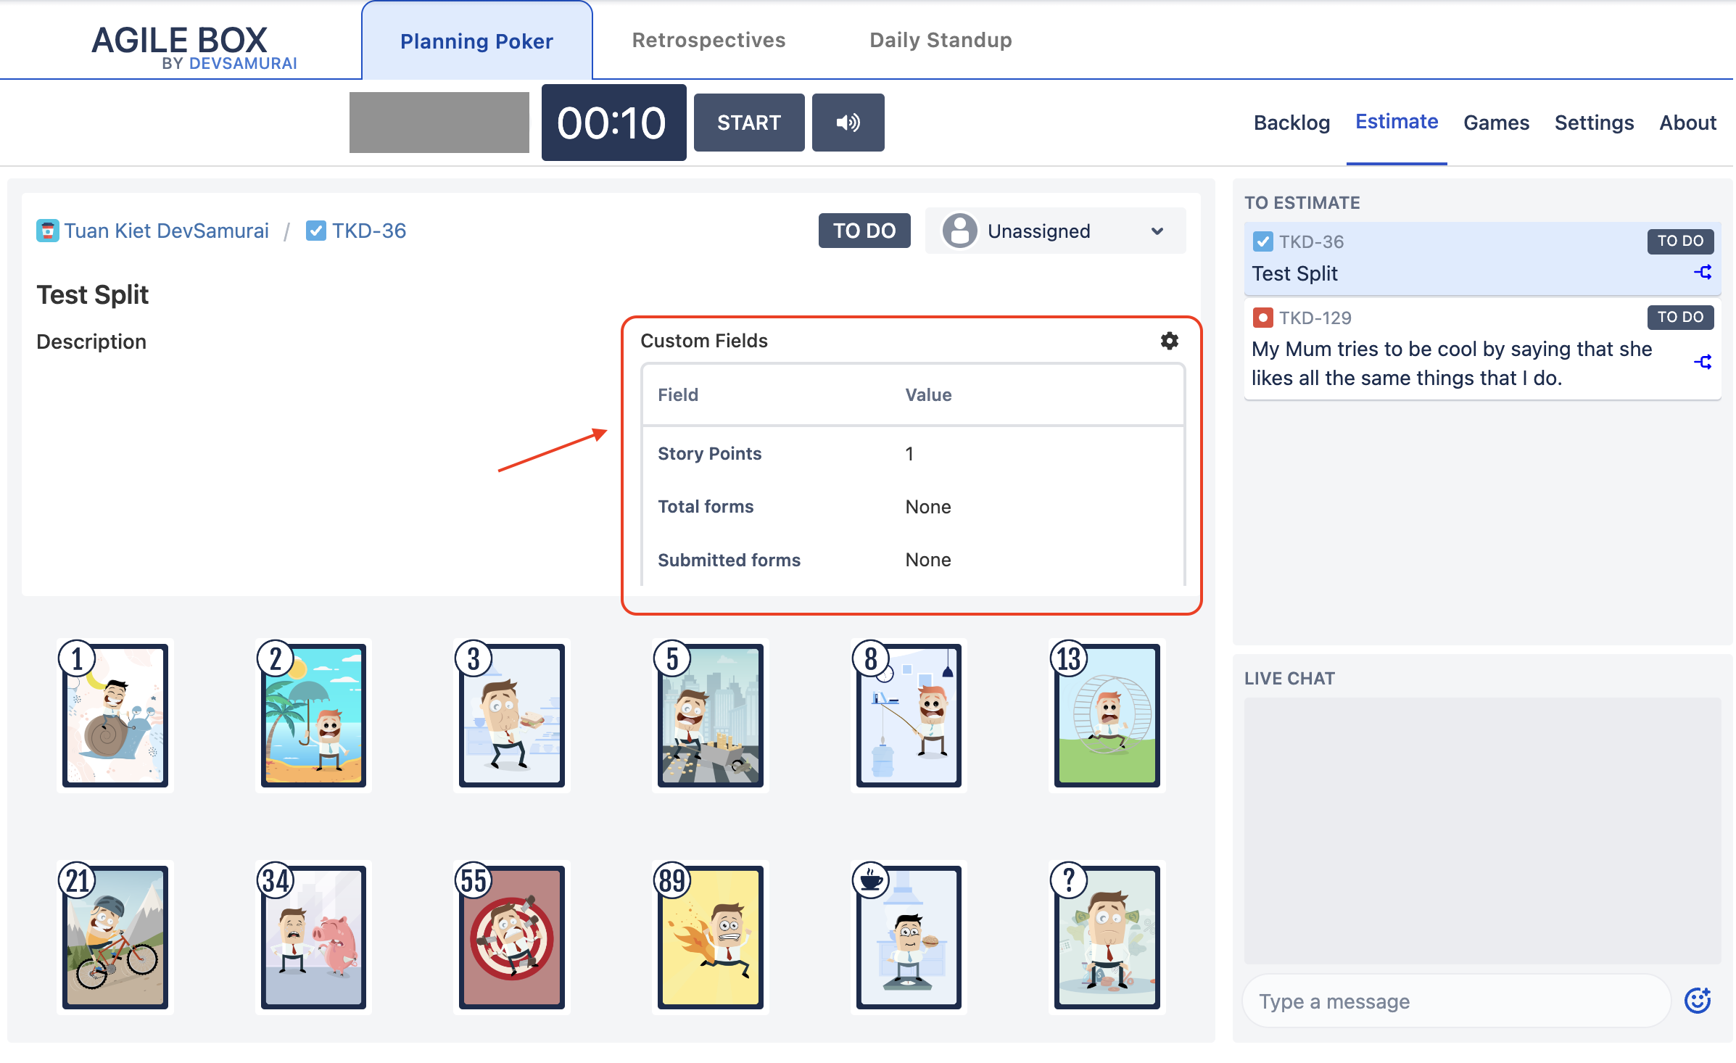Pick the 21 point cycling card
The height and width of the screenshot is (1063, 1736).
click(114, 936)
